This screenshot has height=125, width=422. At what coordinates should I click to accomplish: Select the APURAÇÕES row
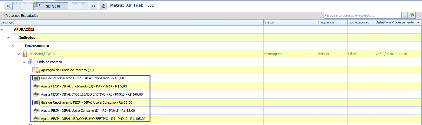(211, 29)
